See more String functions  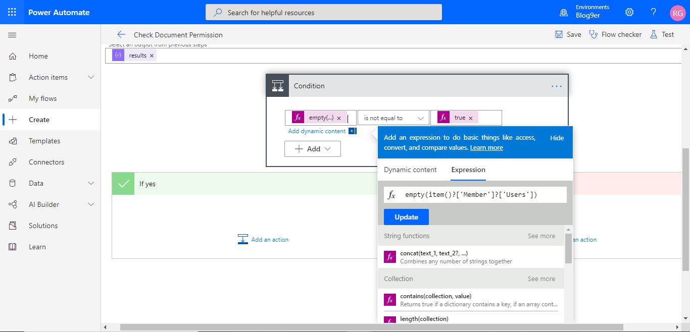[541, 236]
